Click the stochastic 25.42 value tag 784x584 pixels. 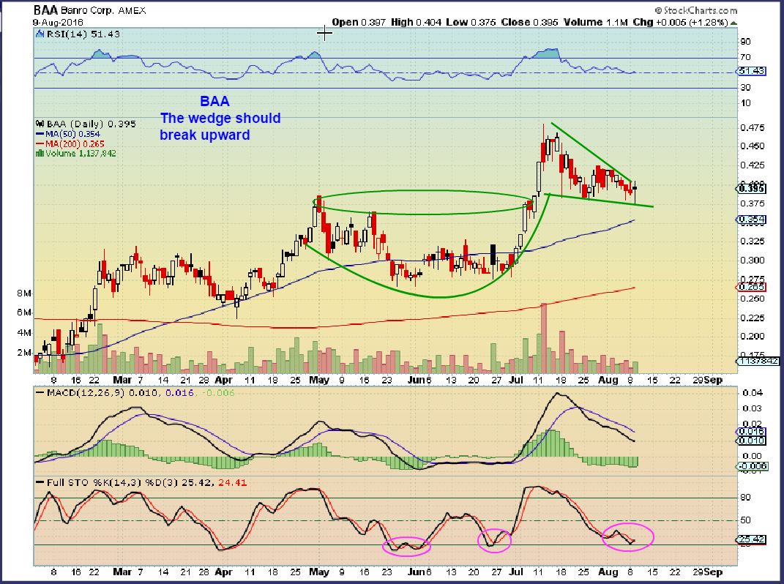752,539
